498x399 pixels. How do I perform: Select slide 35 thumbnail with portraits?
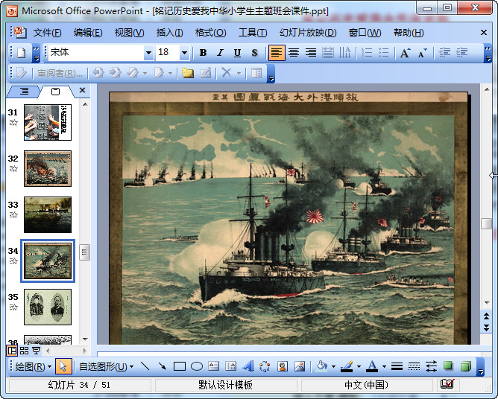(x=48, y=307)
